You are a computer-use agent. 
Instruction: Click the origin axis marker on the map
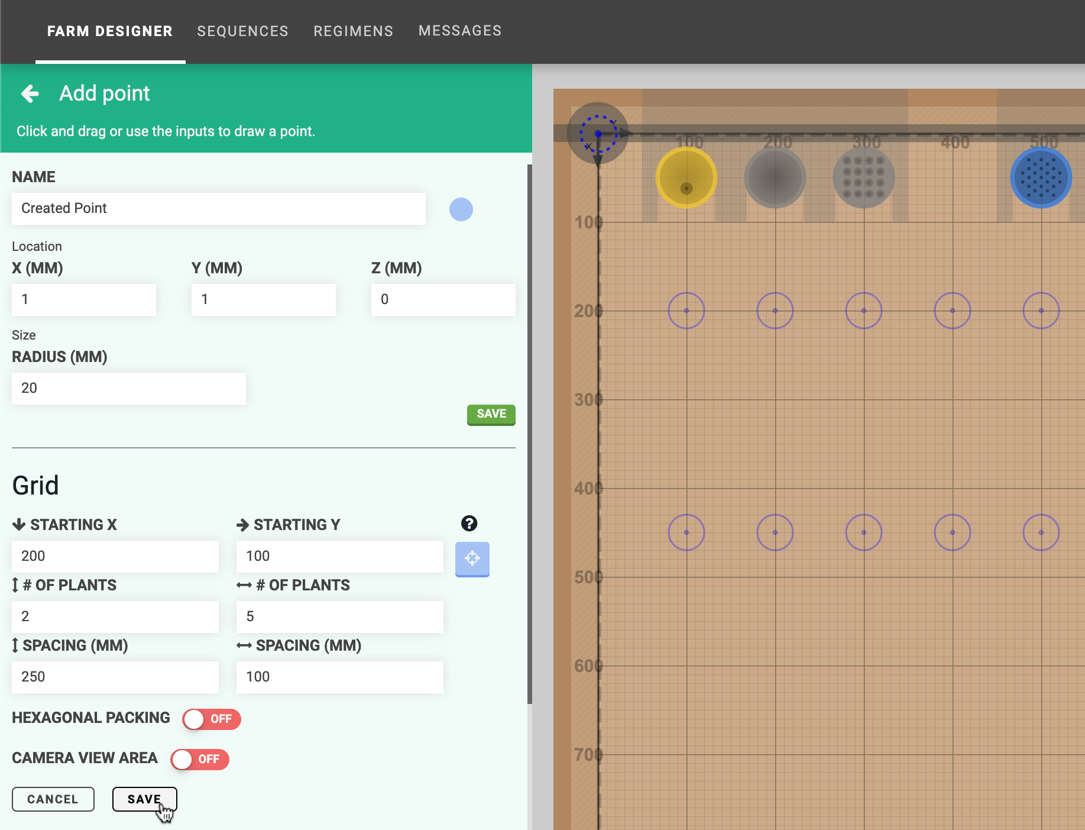coord(598,134)
